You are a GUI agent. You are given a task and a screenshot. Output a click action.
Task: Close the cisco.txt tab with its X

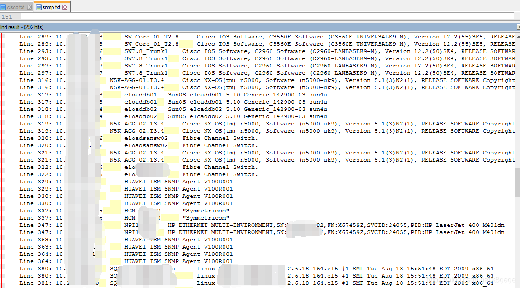click(x=29, y=7)
